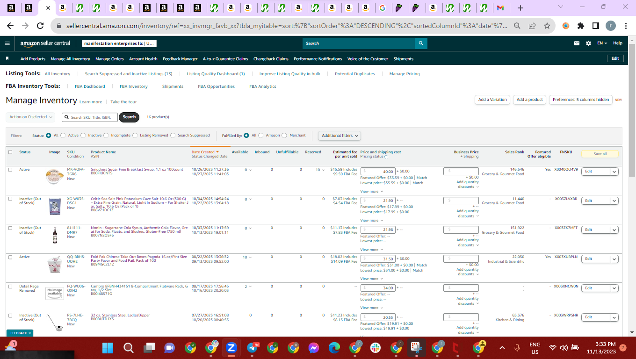Viewport: 636px width, 359px height.
Task: Choose the Search Suppressed status filter
Action: (x=173, y=136)
